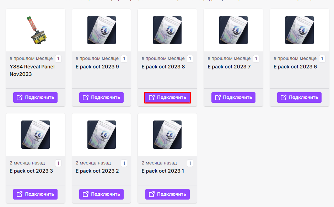Open Y8S4 Reveal Panel tram charm image
Image resolution: width=334 pixels, height=207 pixels.
point(36,30)
